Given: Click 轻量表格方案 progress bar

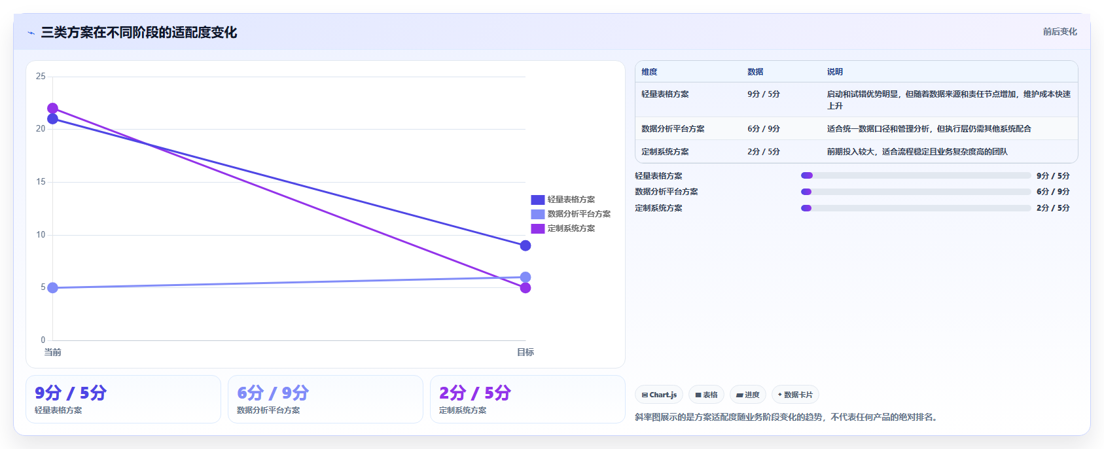Looking at the screenshot, I should coord(916,175).
